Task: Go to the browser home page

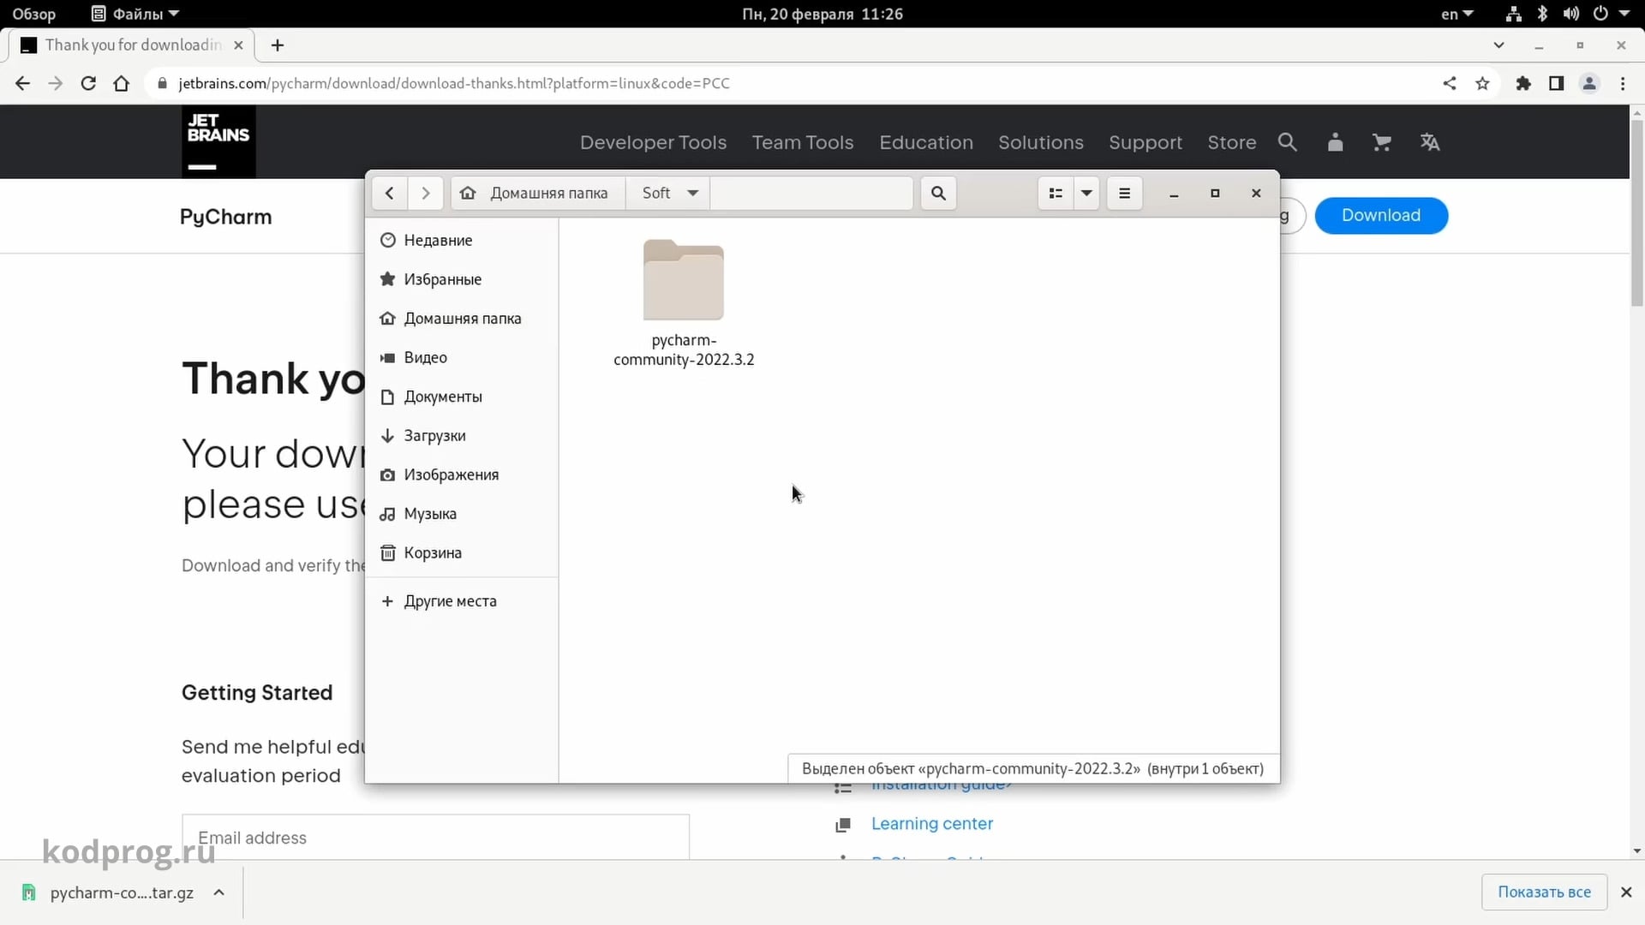Action: (x=122, y=83)
